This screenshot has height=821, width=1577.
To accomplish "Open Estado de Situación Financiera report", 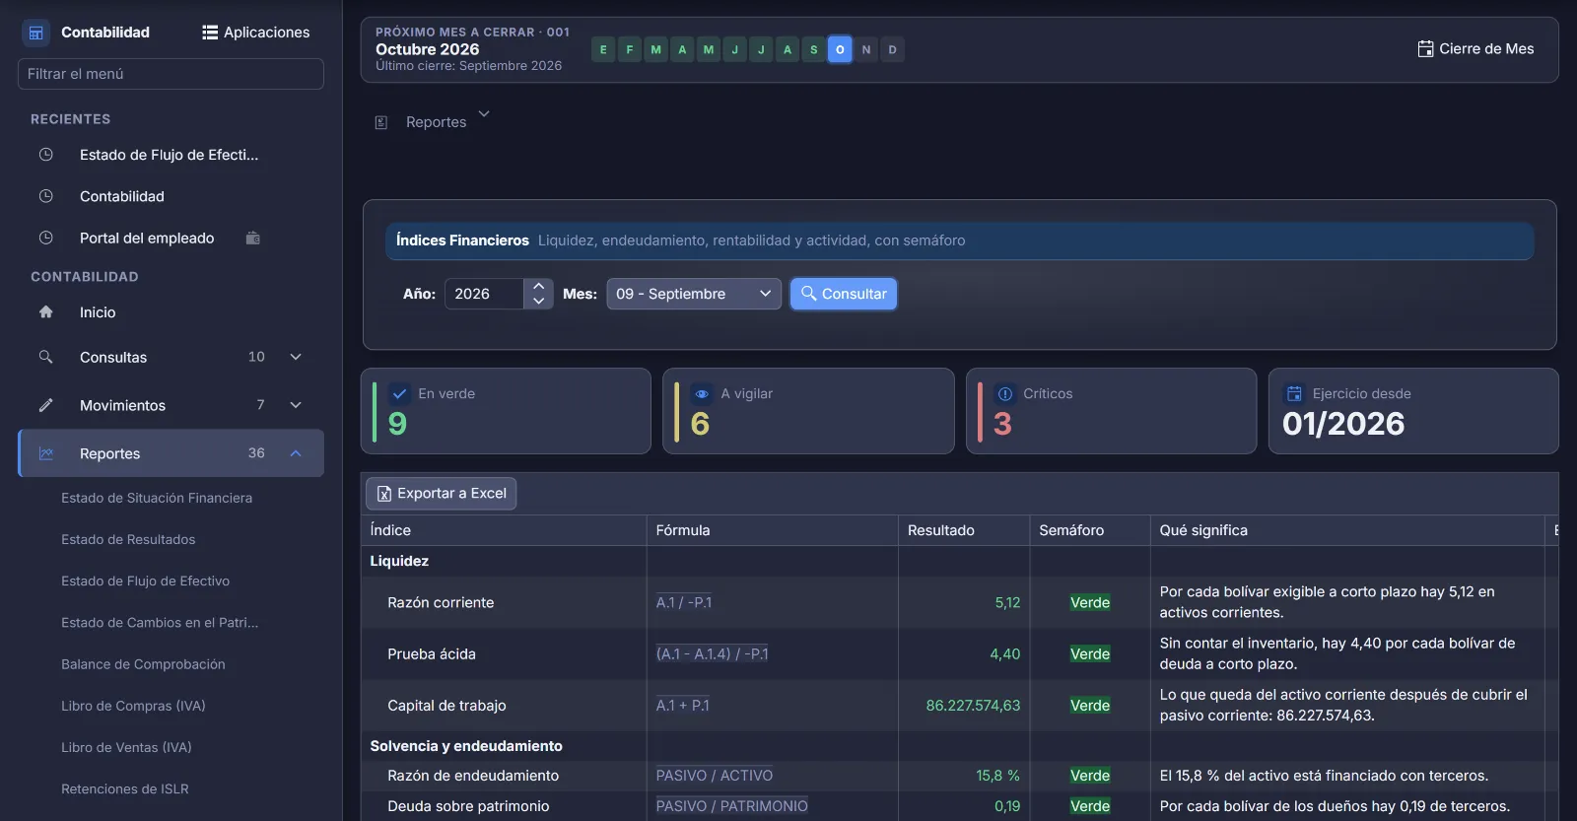I will [157, 498].
